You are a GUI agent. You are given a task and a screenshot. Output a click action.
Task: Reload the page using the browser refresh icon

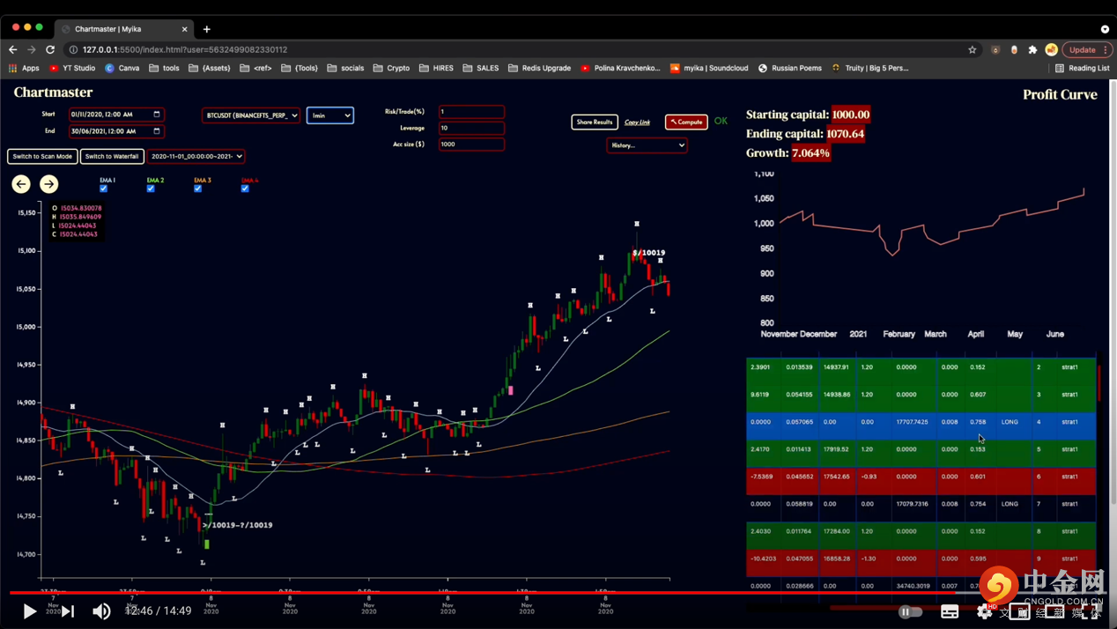[x=50, y=50]
